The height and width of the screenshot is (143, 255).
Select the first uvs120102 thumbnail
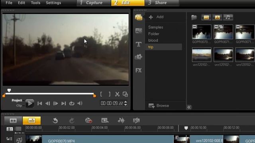tap(202, 55)
